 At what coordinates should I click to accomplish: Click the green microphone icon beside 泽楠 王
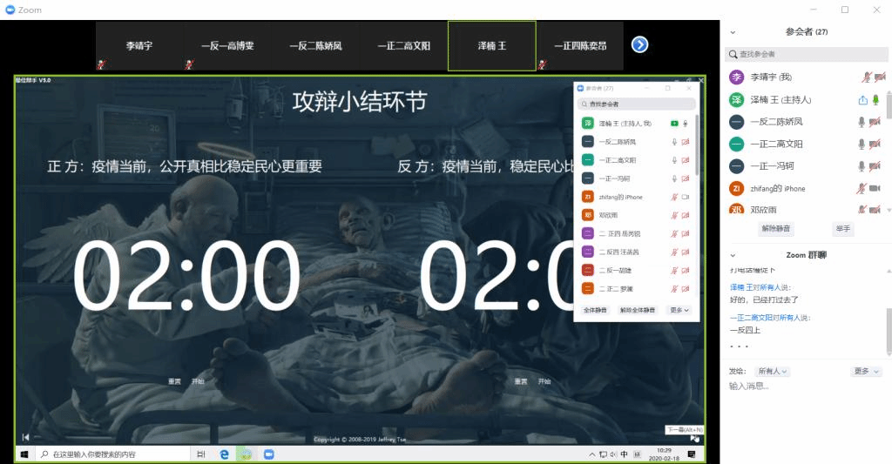click(875, 100)
